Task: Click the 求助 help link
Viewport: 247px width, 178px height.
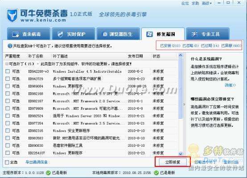Action: click(195, 3)
